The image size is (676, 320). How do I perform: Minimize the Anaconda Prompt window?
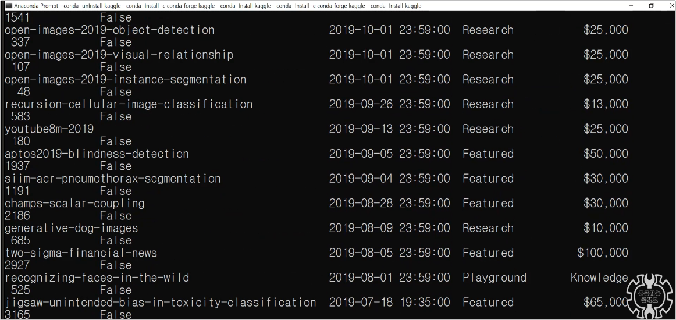tap(631, 6)
